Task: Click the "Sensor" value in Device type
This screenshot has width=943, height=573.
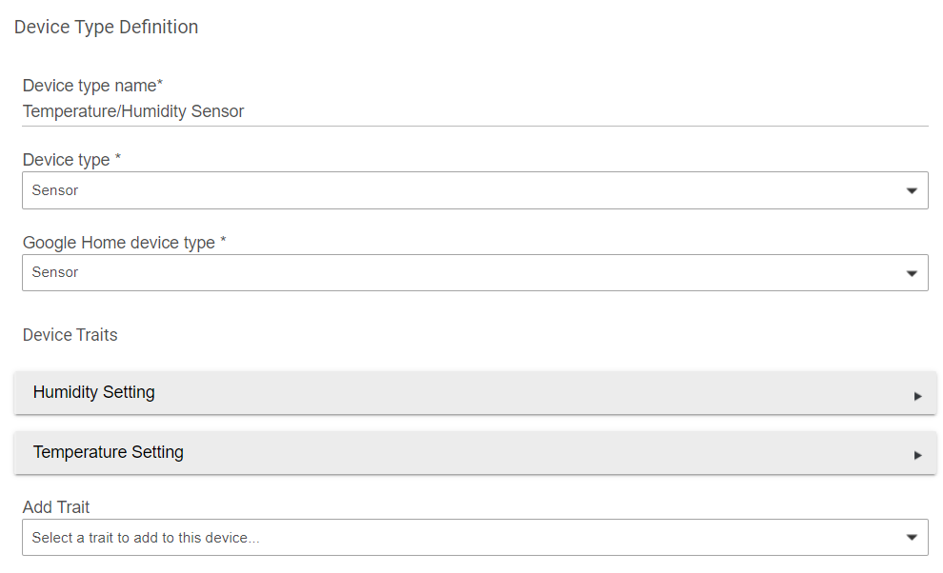Action: pos(55,190)
